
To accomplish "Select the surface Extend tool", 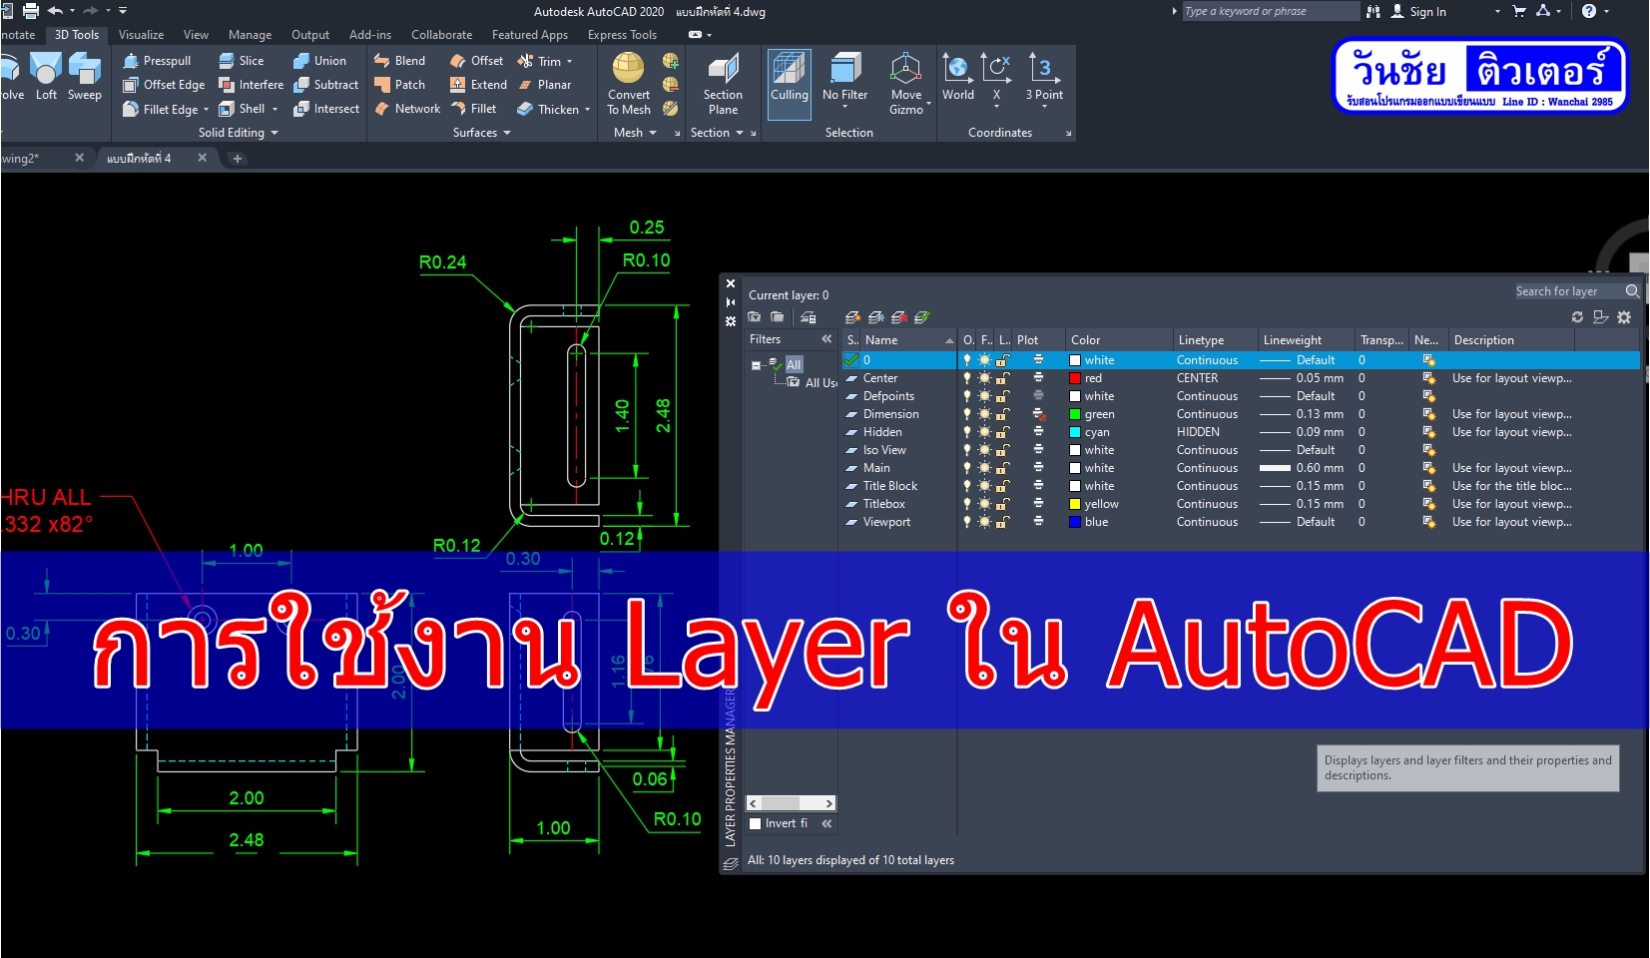I will (478, 85).
